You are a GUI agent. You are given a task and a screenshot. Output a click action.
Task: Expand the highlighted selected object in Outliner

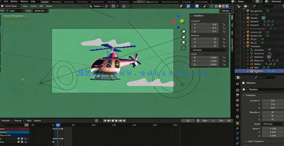[x=248, y=71]
